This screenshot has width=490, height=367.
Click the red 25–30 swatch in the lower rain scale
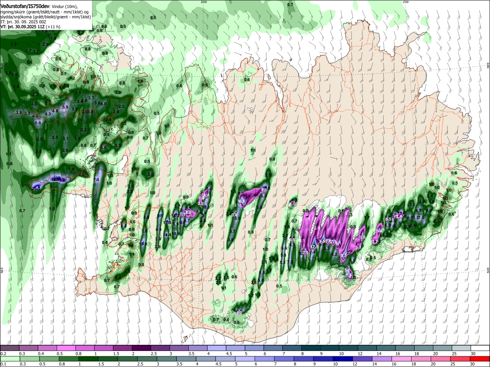(x=461, y=359)
